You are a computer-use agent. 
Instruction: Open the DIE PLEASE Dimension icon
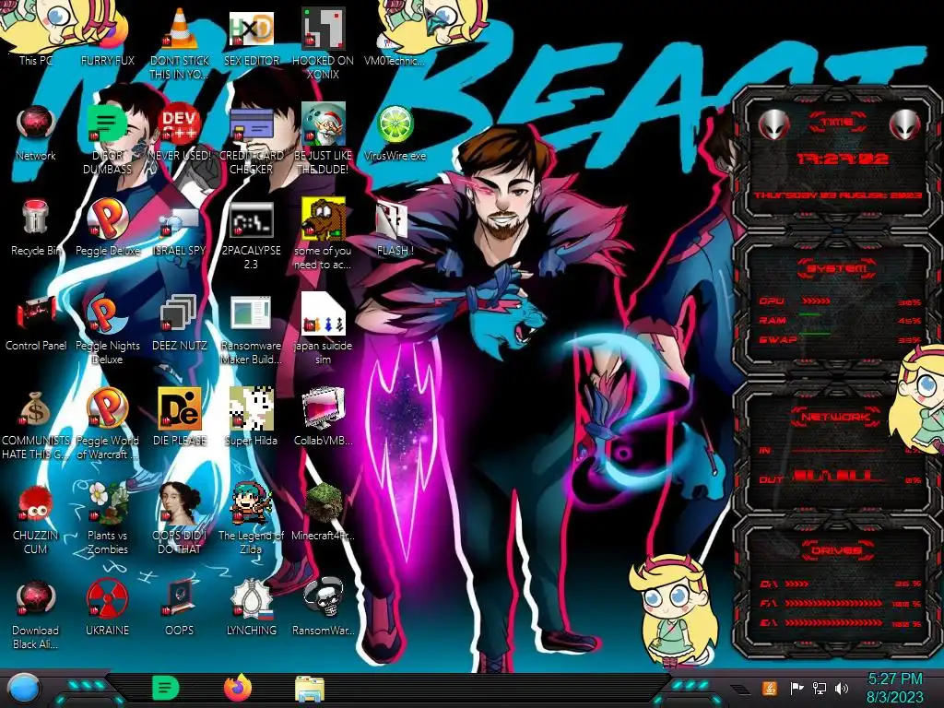coord(180,418)
